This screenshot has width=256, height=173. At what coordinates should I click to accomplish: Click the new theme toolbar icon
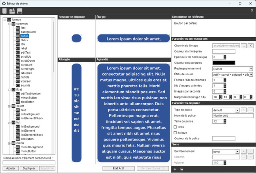tap(4, 11)
